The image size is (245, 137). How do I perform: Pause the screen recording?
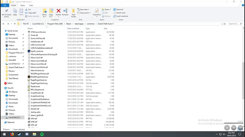[234, 128]
